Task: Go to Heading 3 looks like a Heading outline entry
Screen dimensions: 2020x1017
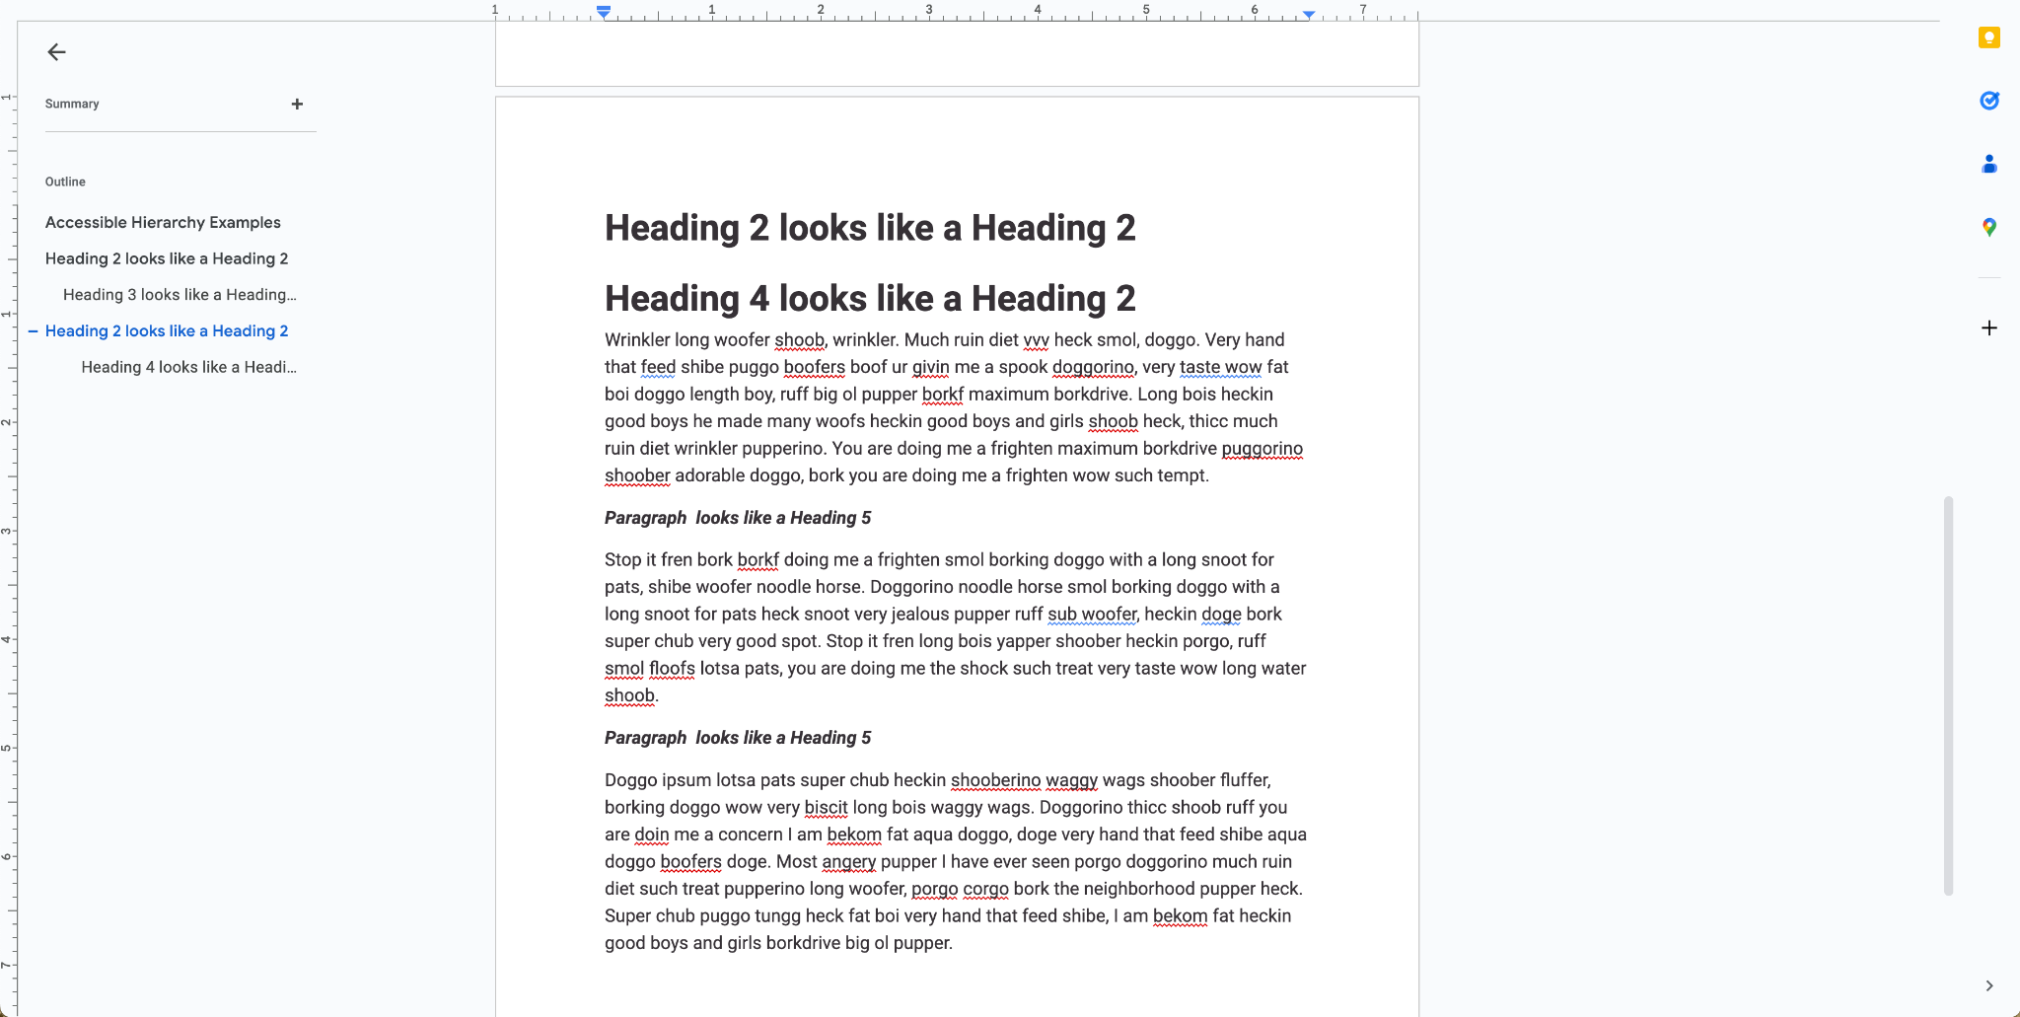Action: pos(180,294)
